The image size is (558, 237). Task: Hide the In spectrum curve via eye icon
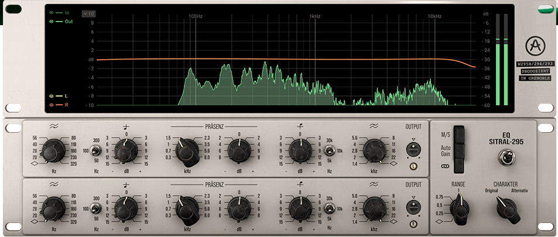pos(52,13)
